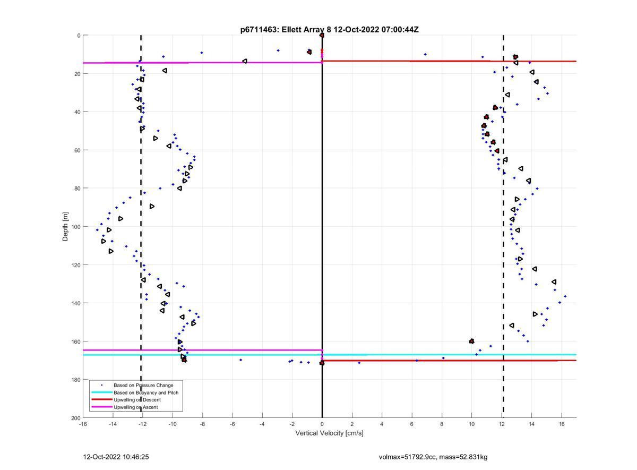Click legend entry 'Upwelling on Ascent'
The image size is (637, 470).
tap(136, 407)
